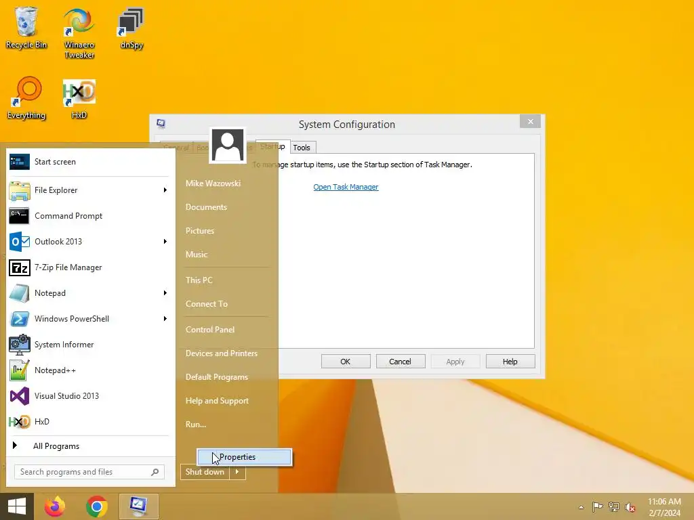
Task: Open Music from Start menu
Action: 197,255
